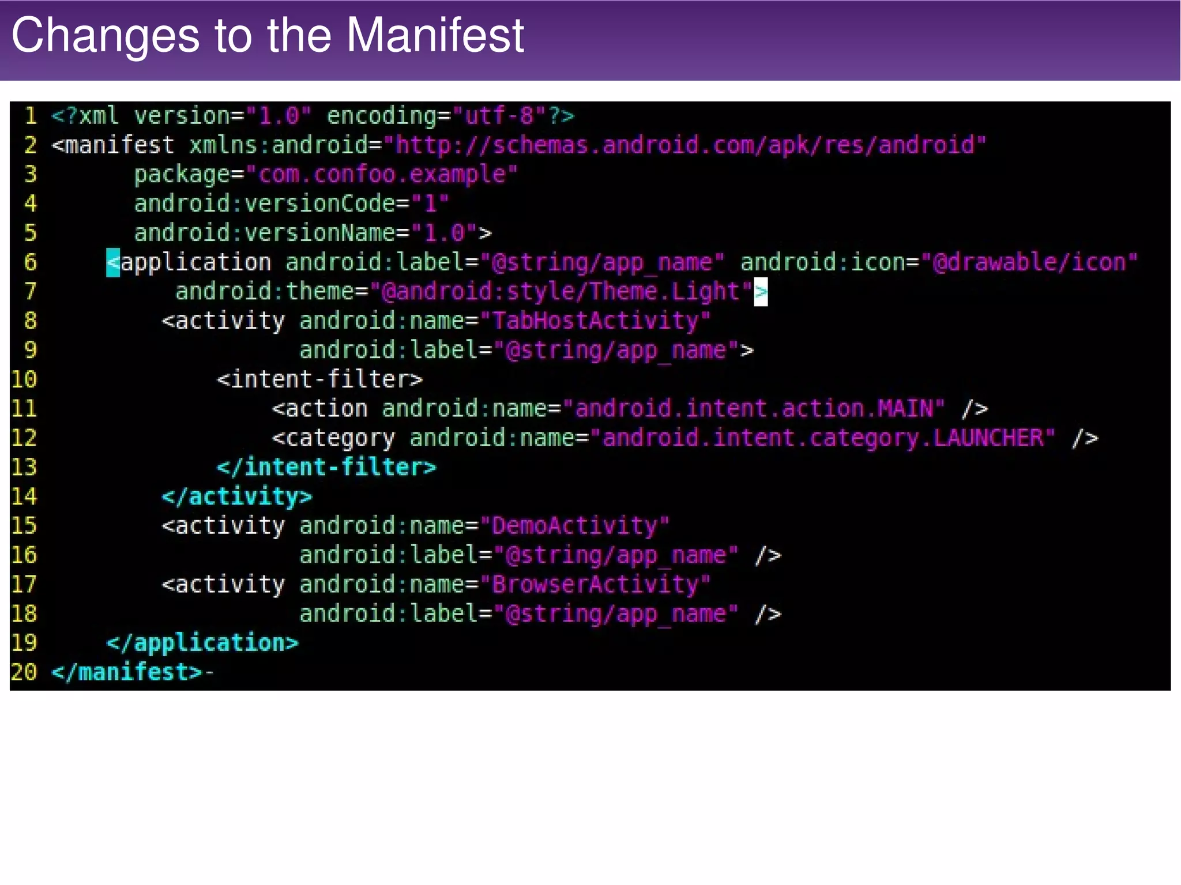Click closing </intent-filter> tag
Viewport: 1181px width, 885px height.
[326, 467]
